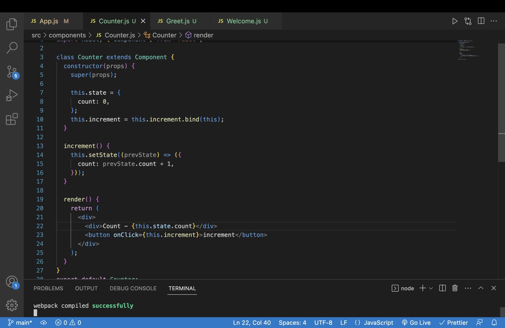
Task: Open the Run and Debug view
Action: click(11, 95)
